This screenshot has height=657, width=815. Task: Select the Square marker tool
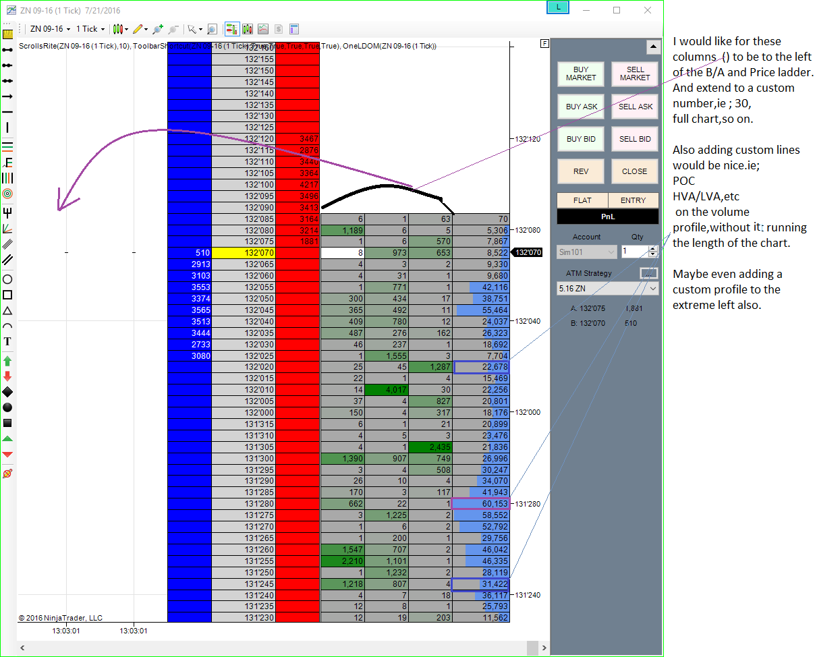(8, 423)
